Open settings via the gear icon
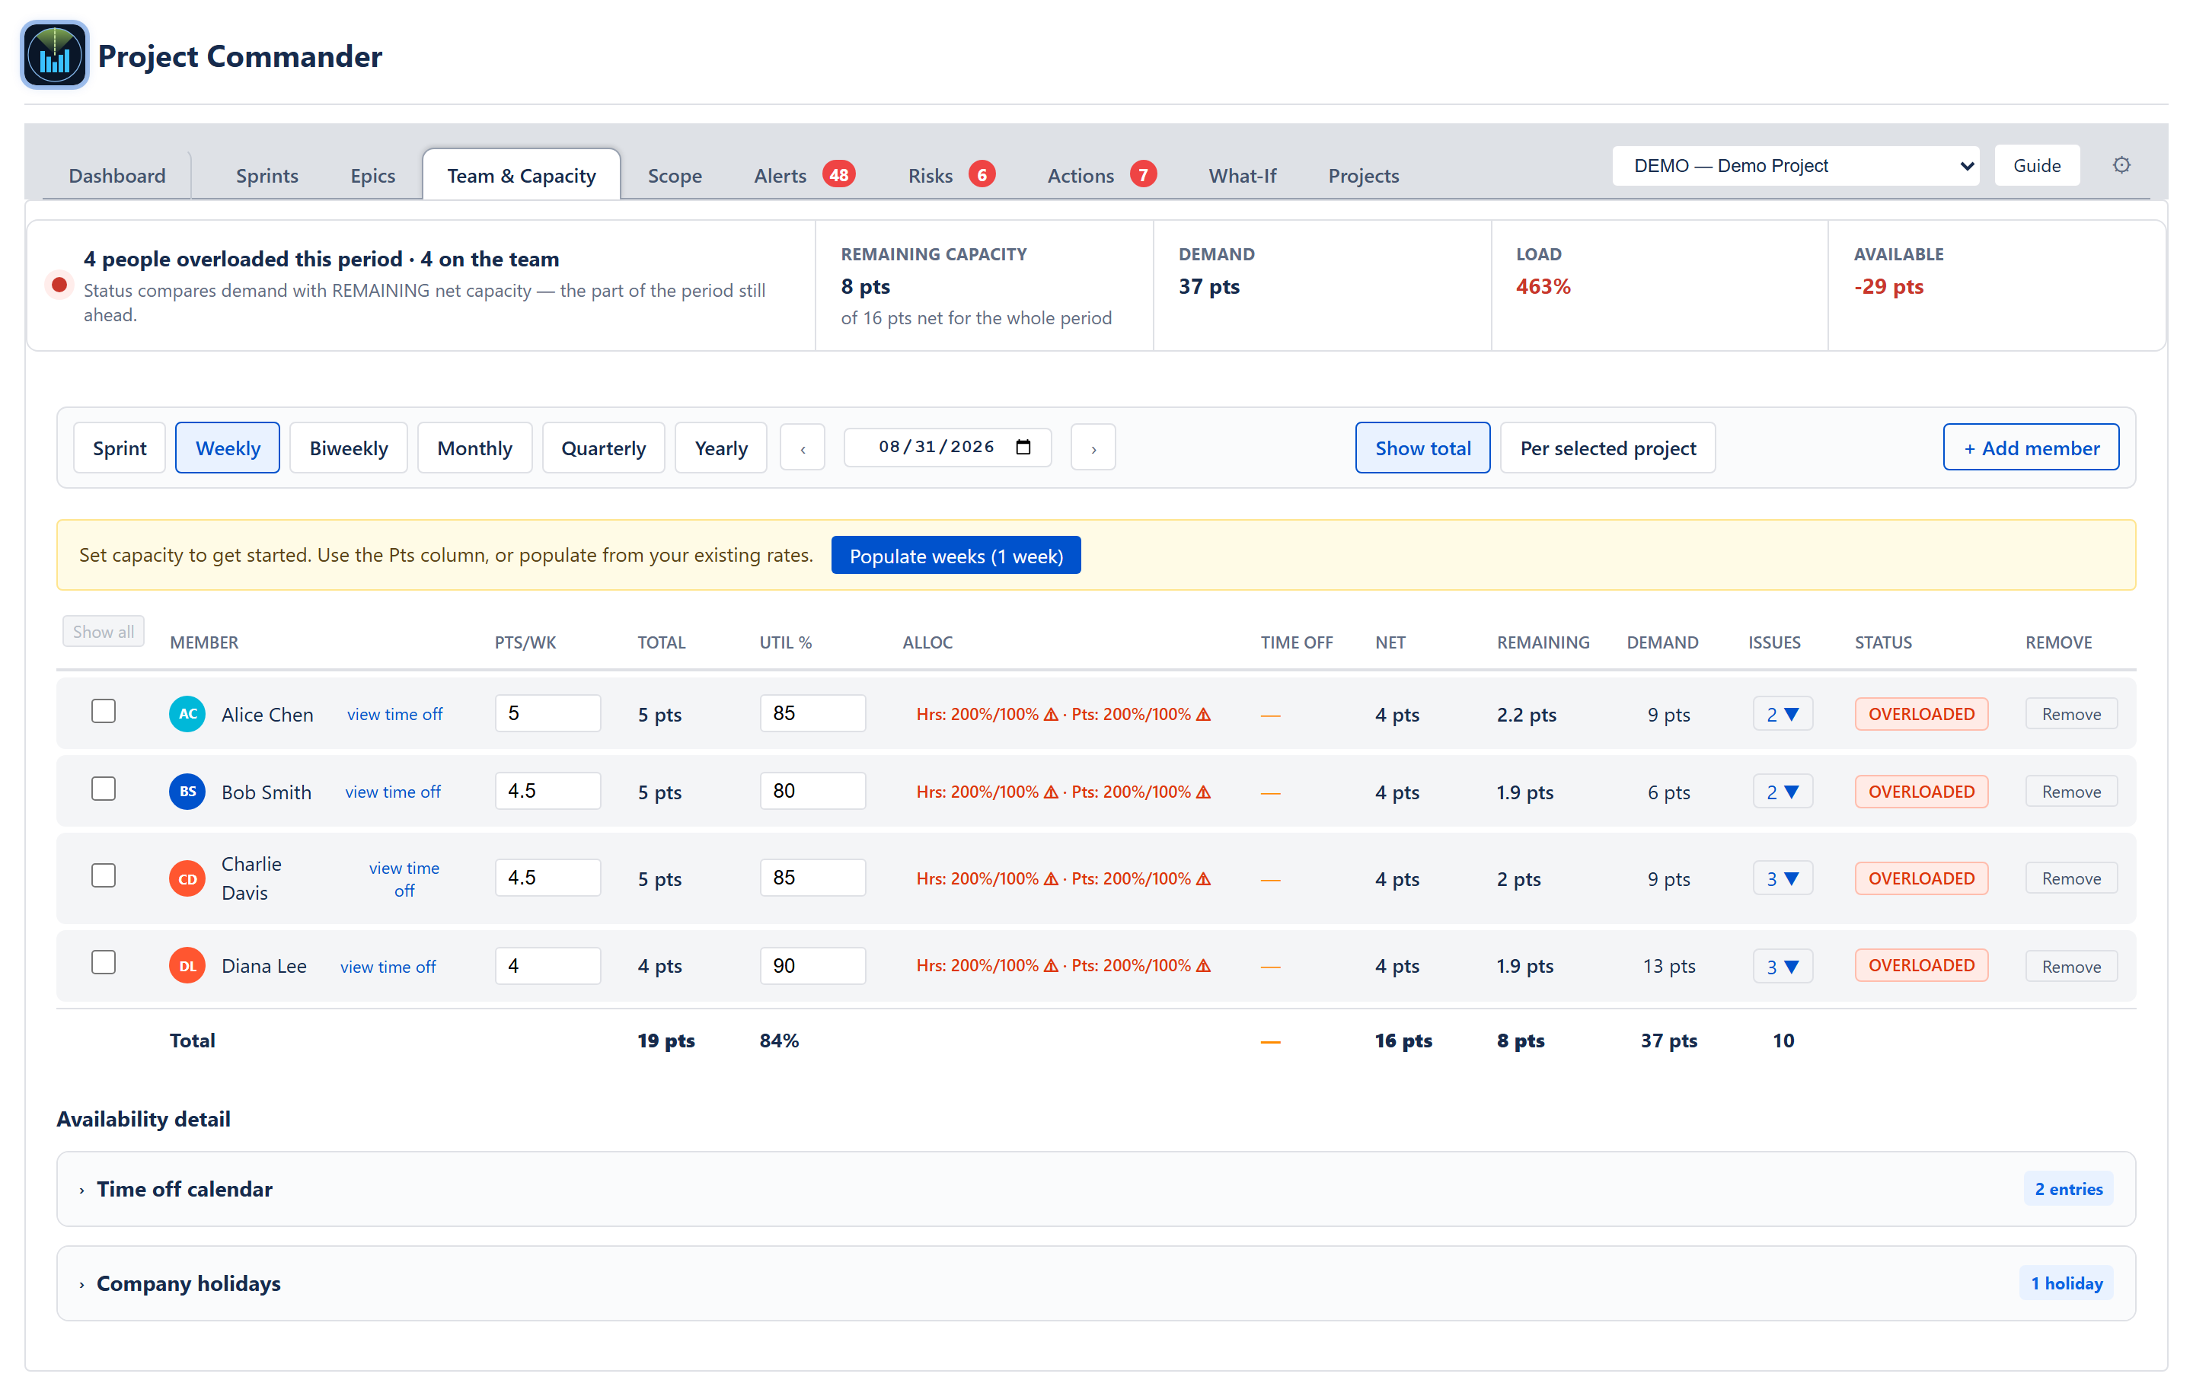Screen dimensions: 2193x1396 click(2121, 165)
